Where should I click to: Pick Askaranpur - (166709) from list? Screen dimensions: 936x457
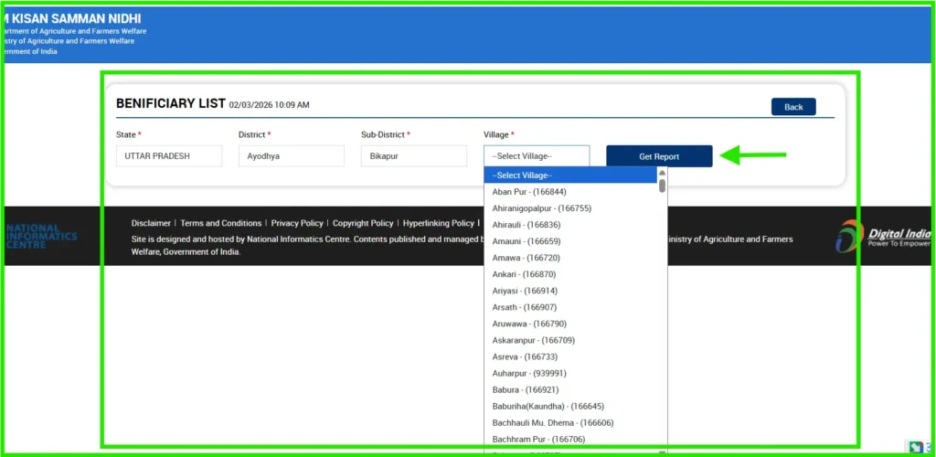570,340
